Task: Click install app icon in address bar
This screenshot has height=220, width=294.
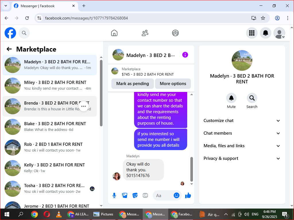Action: 254,18
